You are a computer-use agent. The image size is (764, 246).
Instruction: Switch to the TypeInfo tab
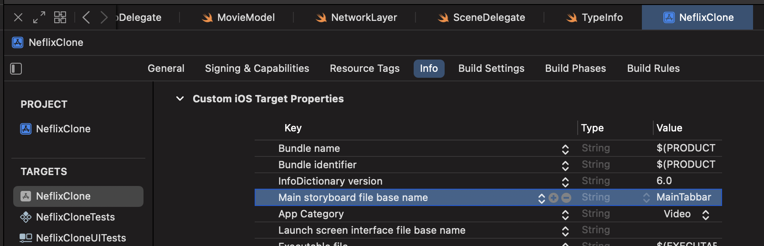593,17
